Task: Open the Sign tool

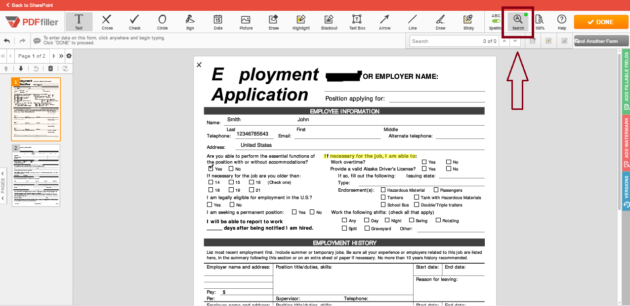Action: point(190,22)
